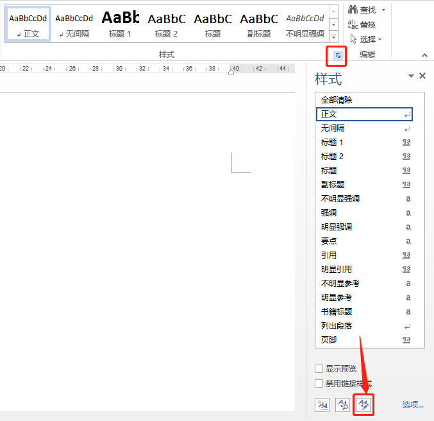Select 明显参考 in styles pane list

click(364, 297)
